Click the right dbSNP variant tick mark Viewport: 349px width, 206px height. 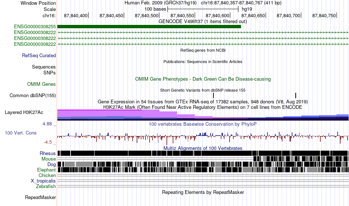296,95
